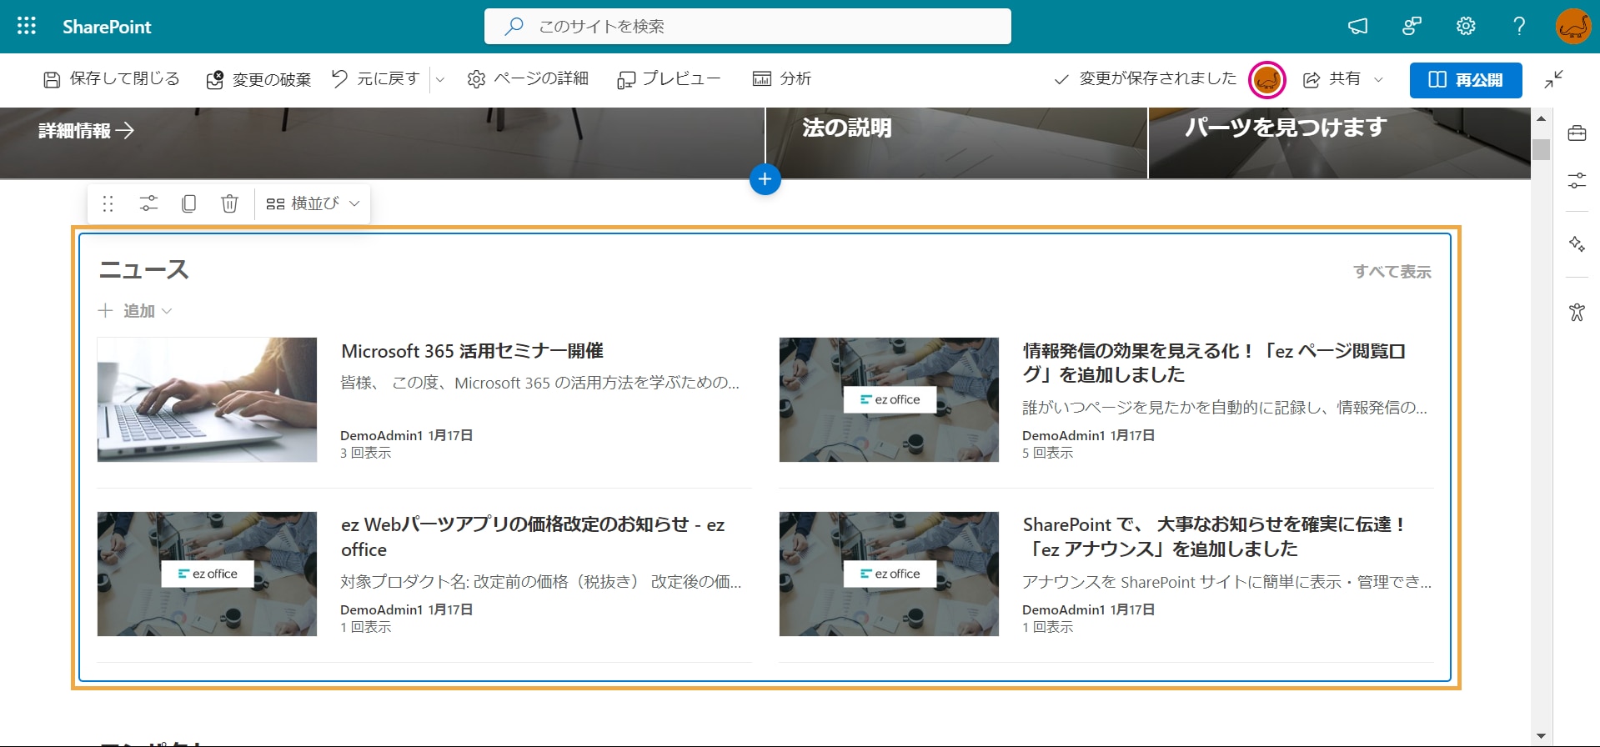Click the page scrollbar up arrow
1600x747 pixels.
1541,118
